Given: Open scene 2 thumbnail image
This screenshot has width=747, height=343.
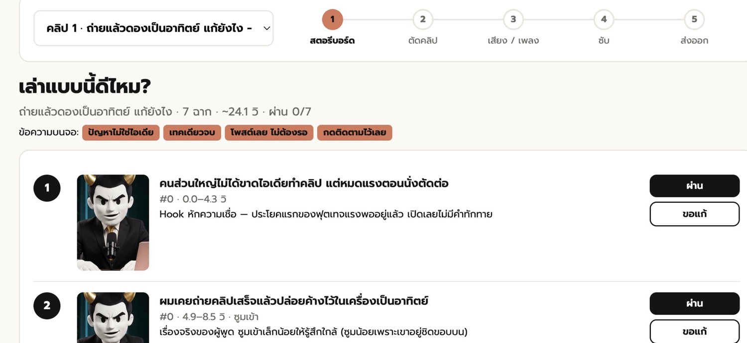Looking at the screenshot, I should [x=113, y=318].
